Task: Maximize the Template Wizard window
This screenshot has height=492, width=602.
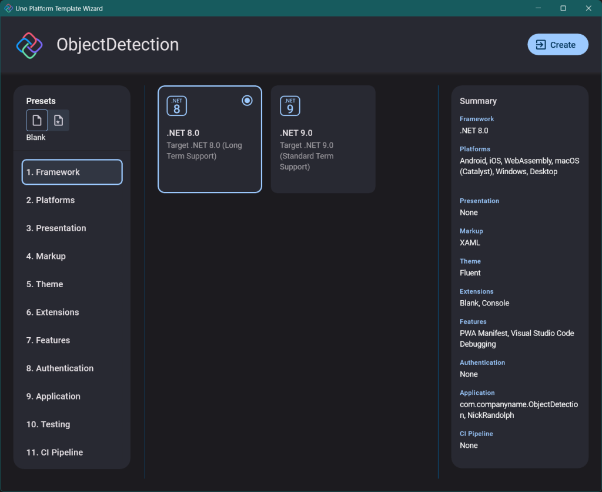Action: coord(563,8)
